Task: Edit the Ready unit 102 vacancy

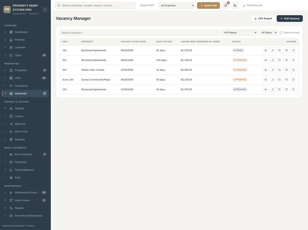Action: tap(272, 50)
